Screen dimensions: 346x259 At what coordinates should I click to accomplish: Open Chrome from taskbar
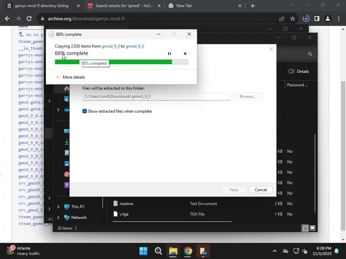(188, 251)
